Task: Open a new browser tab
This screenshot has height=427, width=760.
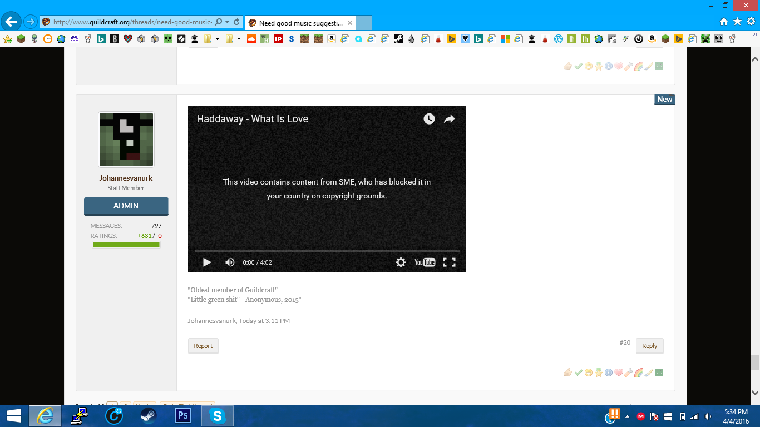Action: tap(364, 23)
